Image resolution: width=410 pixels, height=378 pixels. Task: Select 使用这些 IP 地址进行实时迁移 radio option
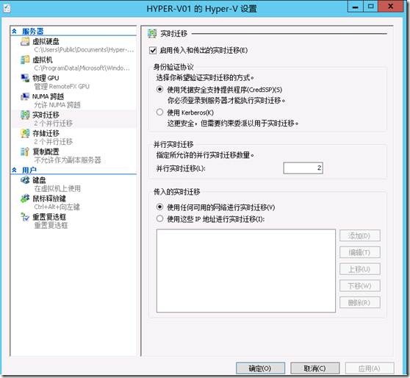point(159,218)
